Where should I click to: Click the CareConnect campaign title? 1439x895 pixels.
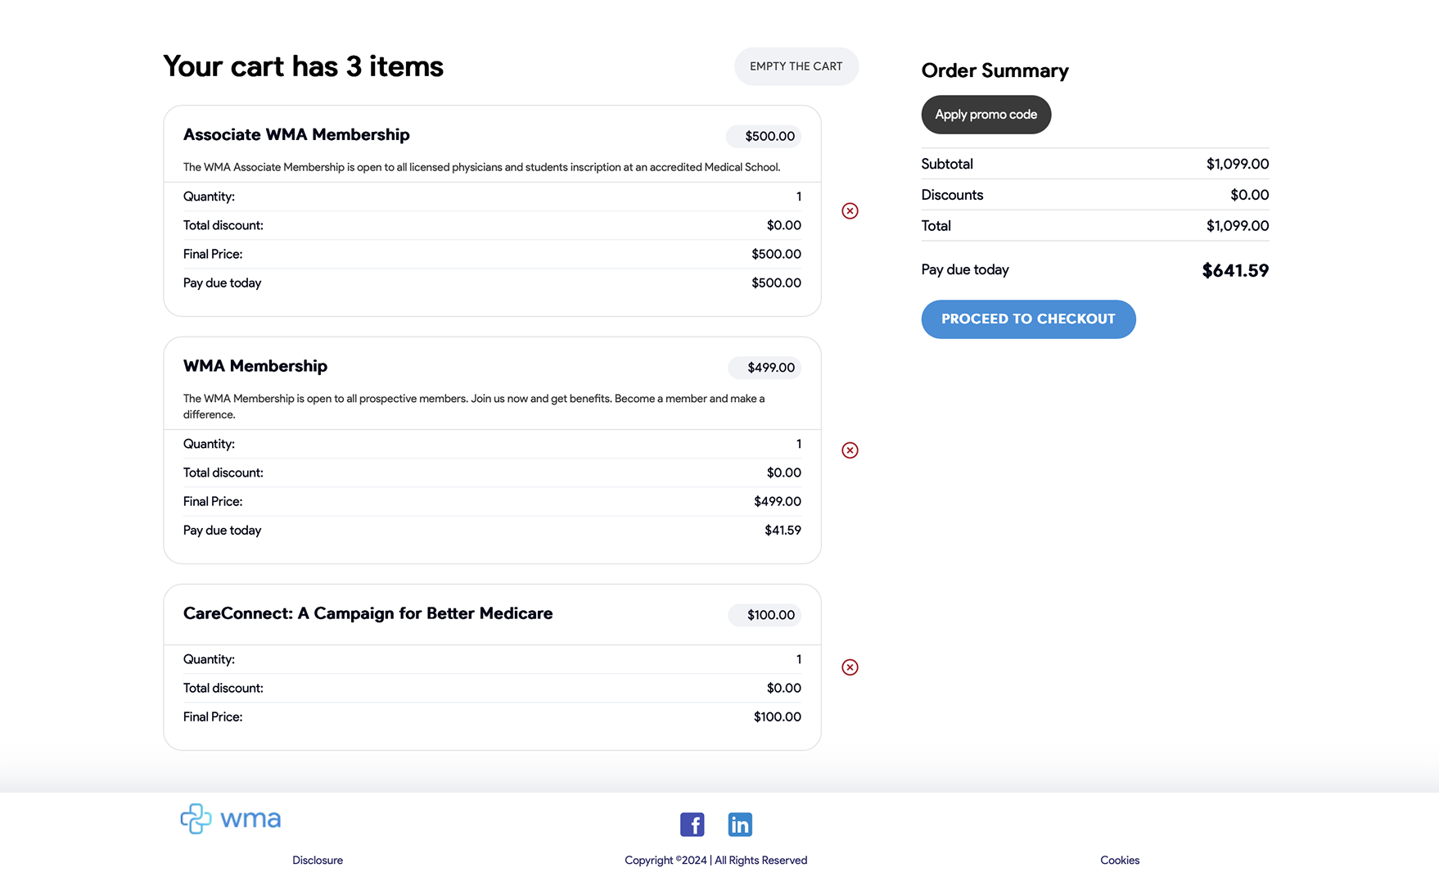[x=368, y=613]
